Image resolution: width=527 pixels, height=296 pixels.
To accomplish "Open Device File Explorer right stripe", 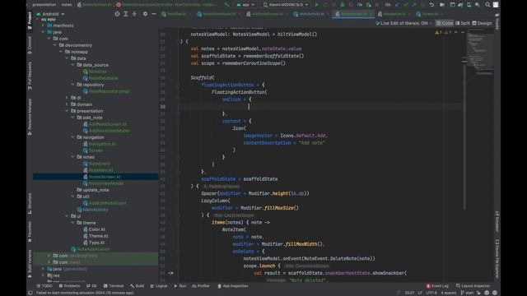I will [x=497, y=259].
